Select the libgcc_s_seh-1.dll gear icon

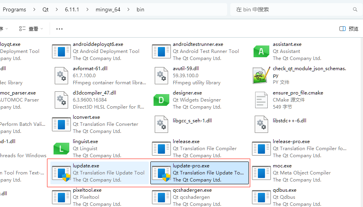pyautogui.click(x=161, y=124)
